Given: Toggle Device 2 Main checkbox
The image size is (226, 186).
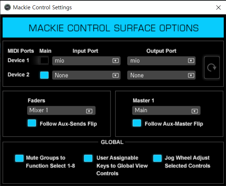Looking at the screenshot, I should coord(44,75).
